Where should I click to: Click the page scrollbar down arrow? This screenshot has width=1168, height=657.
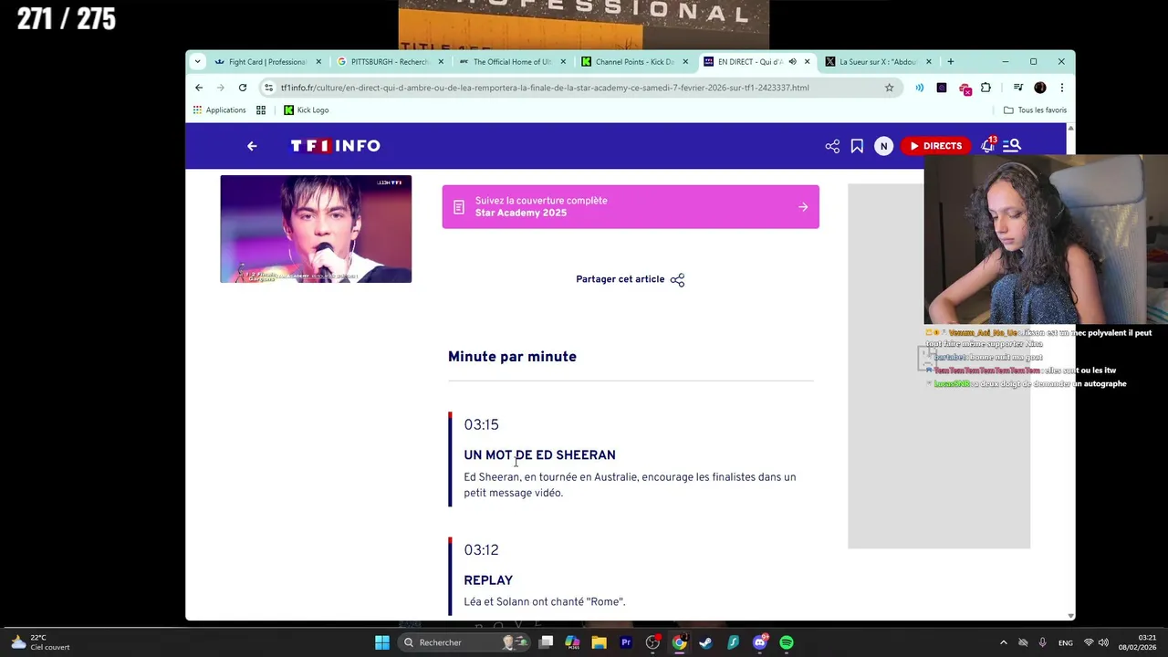1070,616
